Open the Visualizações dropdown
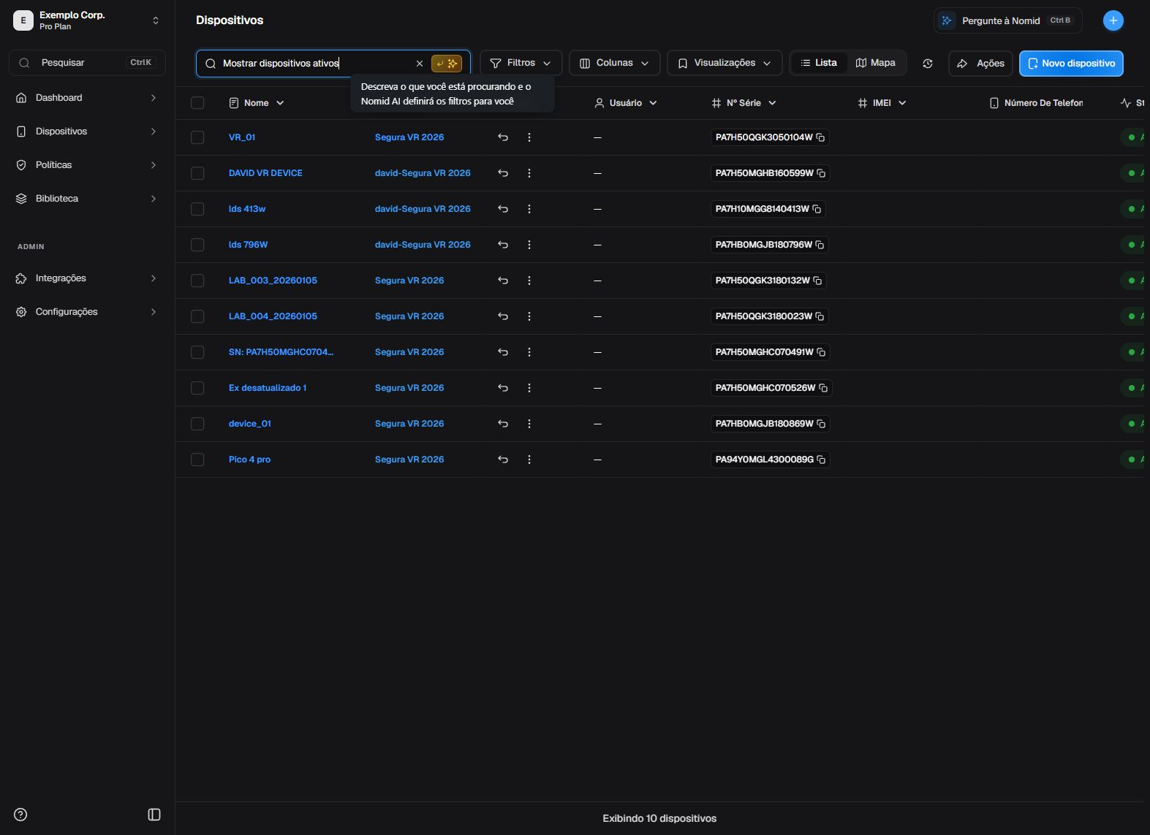1150x835 pixels. coord(725,63)
